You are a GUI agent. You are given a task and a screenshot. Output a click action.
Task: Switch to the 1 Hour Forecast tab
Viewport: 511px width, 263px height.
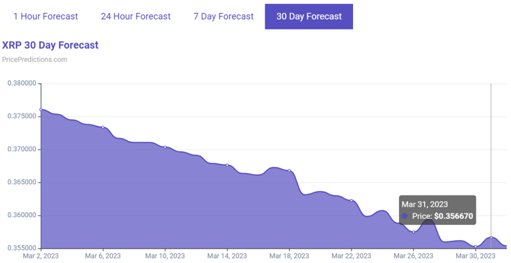pos(45,16)
